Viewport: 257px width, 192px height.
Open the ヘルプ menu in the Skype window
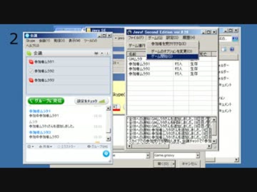click(x=33, y=46)
